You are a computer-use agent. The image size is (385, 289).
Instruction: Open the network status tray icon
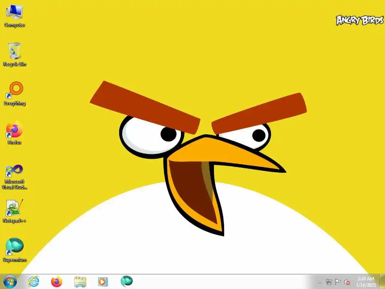(329, 282)
